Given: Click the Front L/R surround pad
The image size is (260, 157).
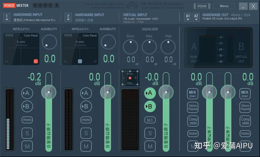Looking at the screenshot, I should (130, 77).
